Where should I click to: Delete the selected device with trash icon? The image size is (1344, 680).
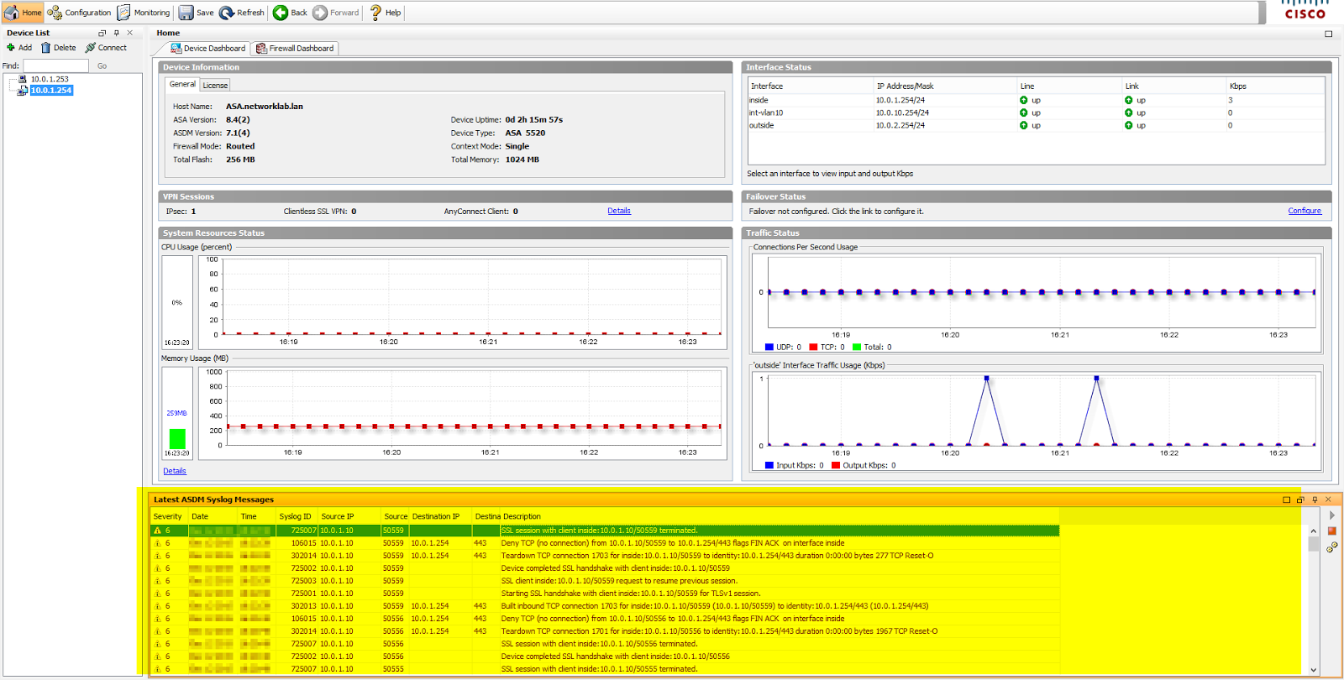tap(58, 48)
